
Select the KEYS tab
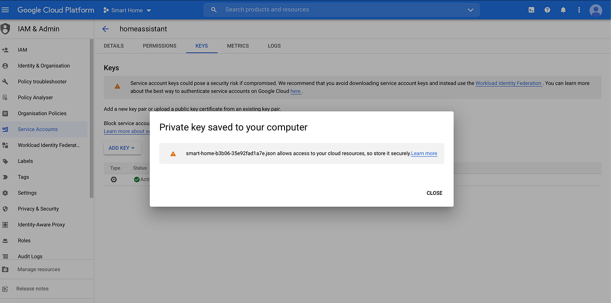point(202,46)
